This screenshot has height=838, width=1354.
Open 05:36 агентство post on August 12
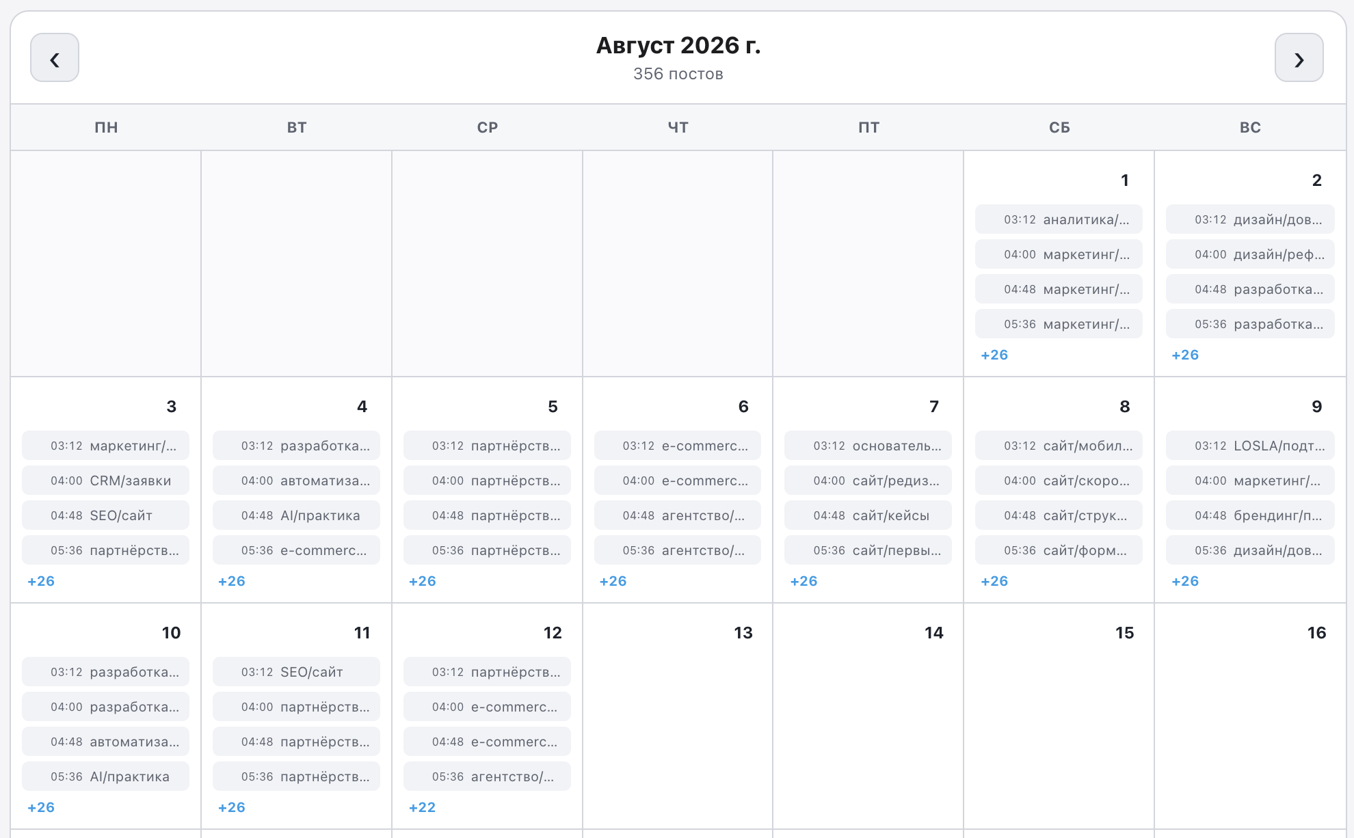point(487,776)
